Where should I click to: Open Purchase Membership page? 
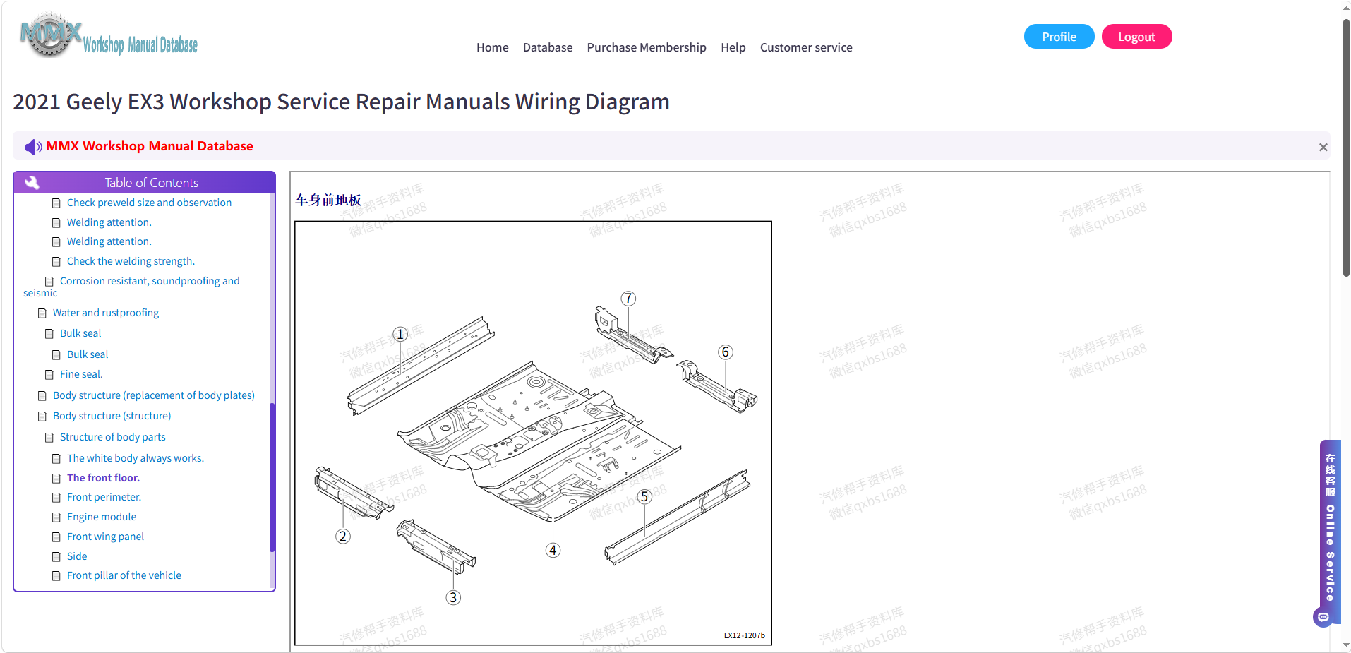(647, 47)
